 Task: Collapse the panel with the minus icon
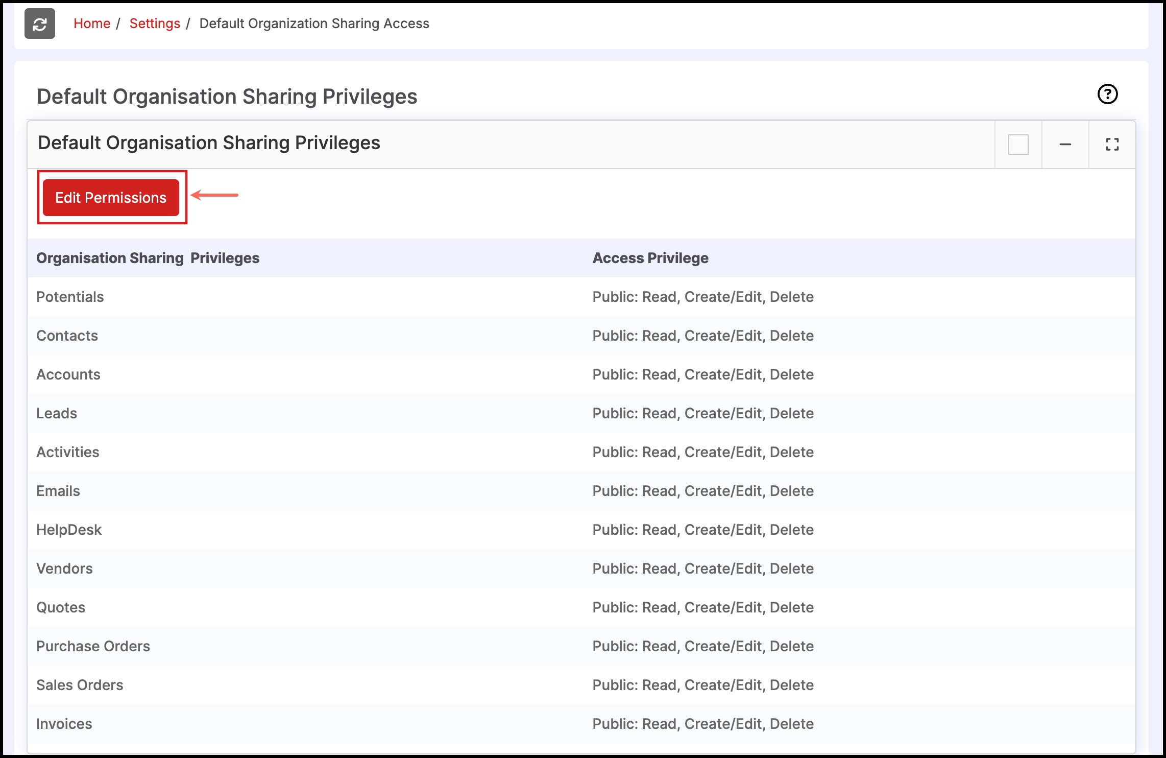pyautogui.click(x=1065, y=145)
